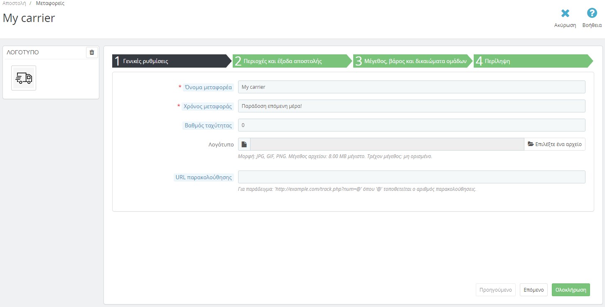Click the Προηγούμενο button
605x307 pixels.
pos(496,290)
